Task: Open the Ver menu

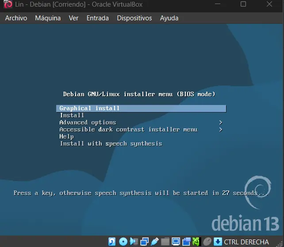Action: click(x=73, y=18)
